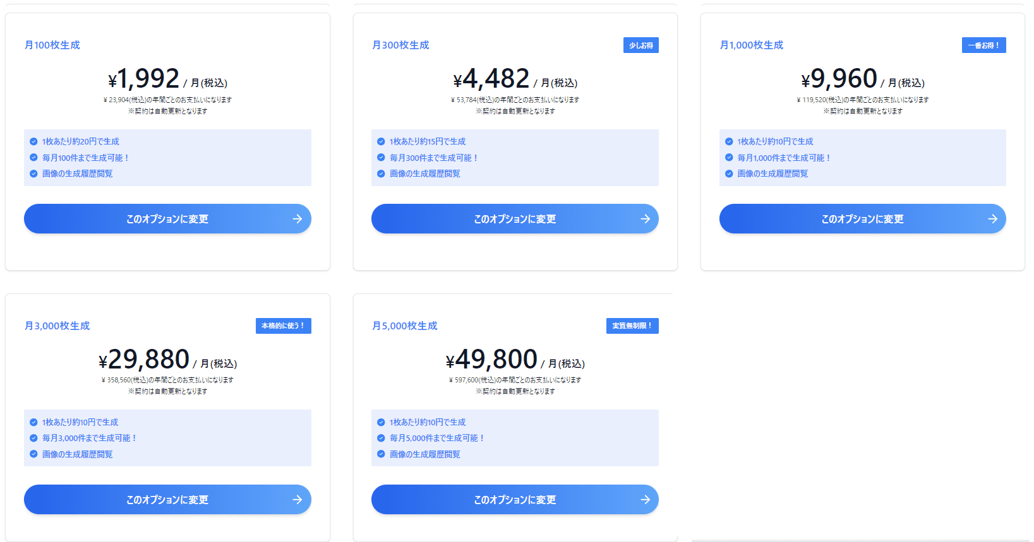Click the 一番お得! badge

click(984, 45)
